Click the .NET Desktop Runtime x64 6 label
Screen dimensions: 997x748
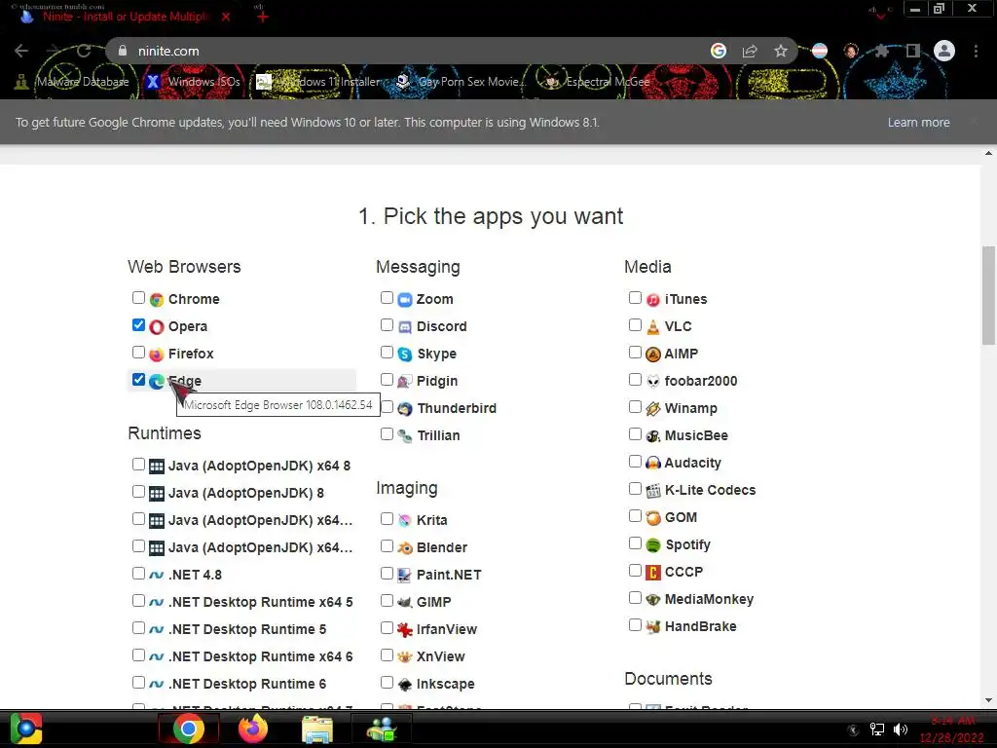(261, 656)
